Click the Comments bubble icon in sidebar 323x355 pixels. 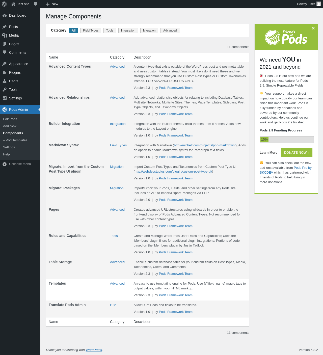click(5, 52)
